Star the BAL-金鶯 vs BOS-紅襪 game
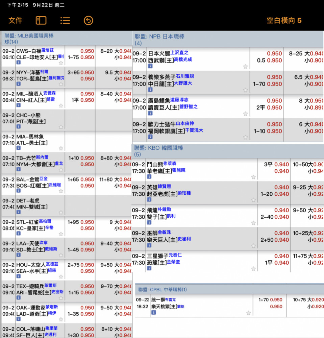The image size is (324, 338). point(61,191)
